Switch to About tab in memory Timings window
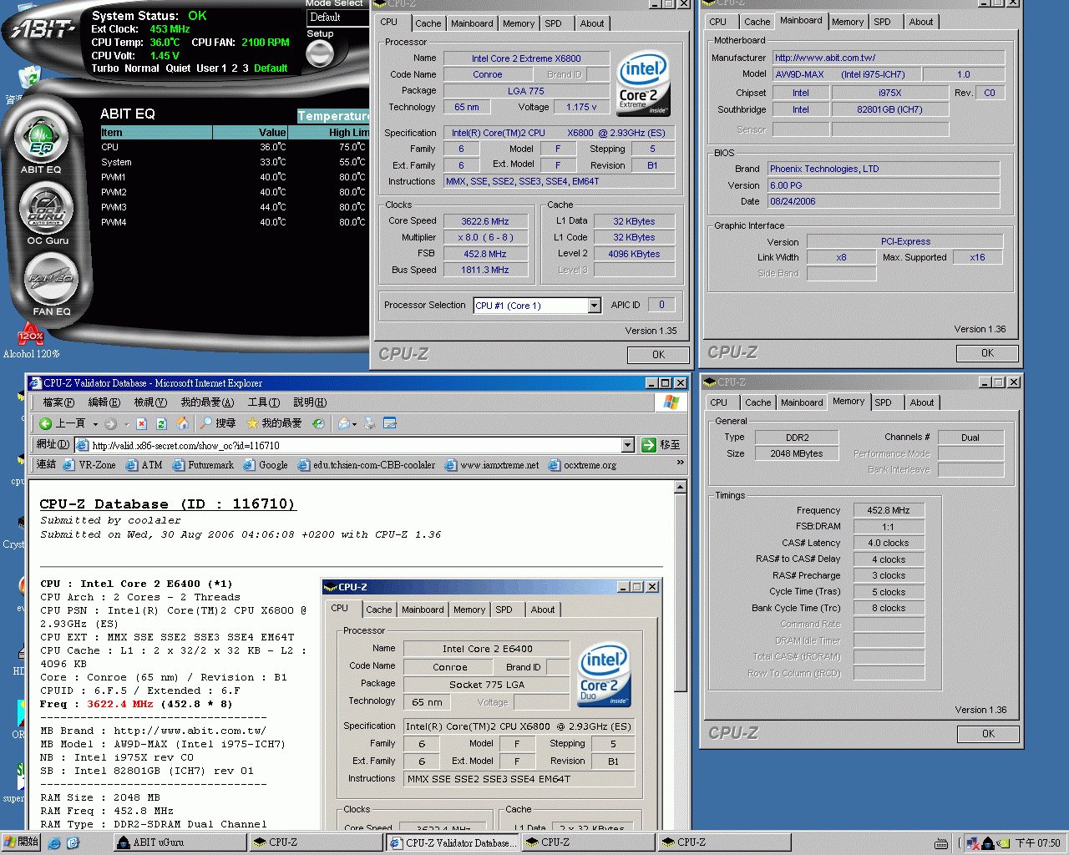 (x=922, y=402)
